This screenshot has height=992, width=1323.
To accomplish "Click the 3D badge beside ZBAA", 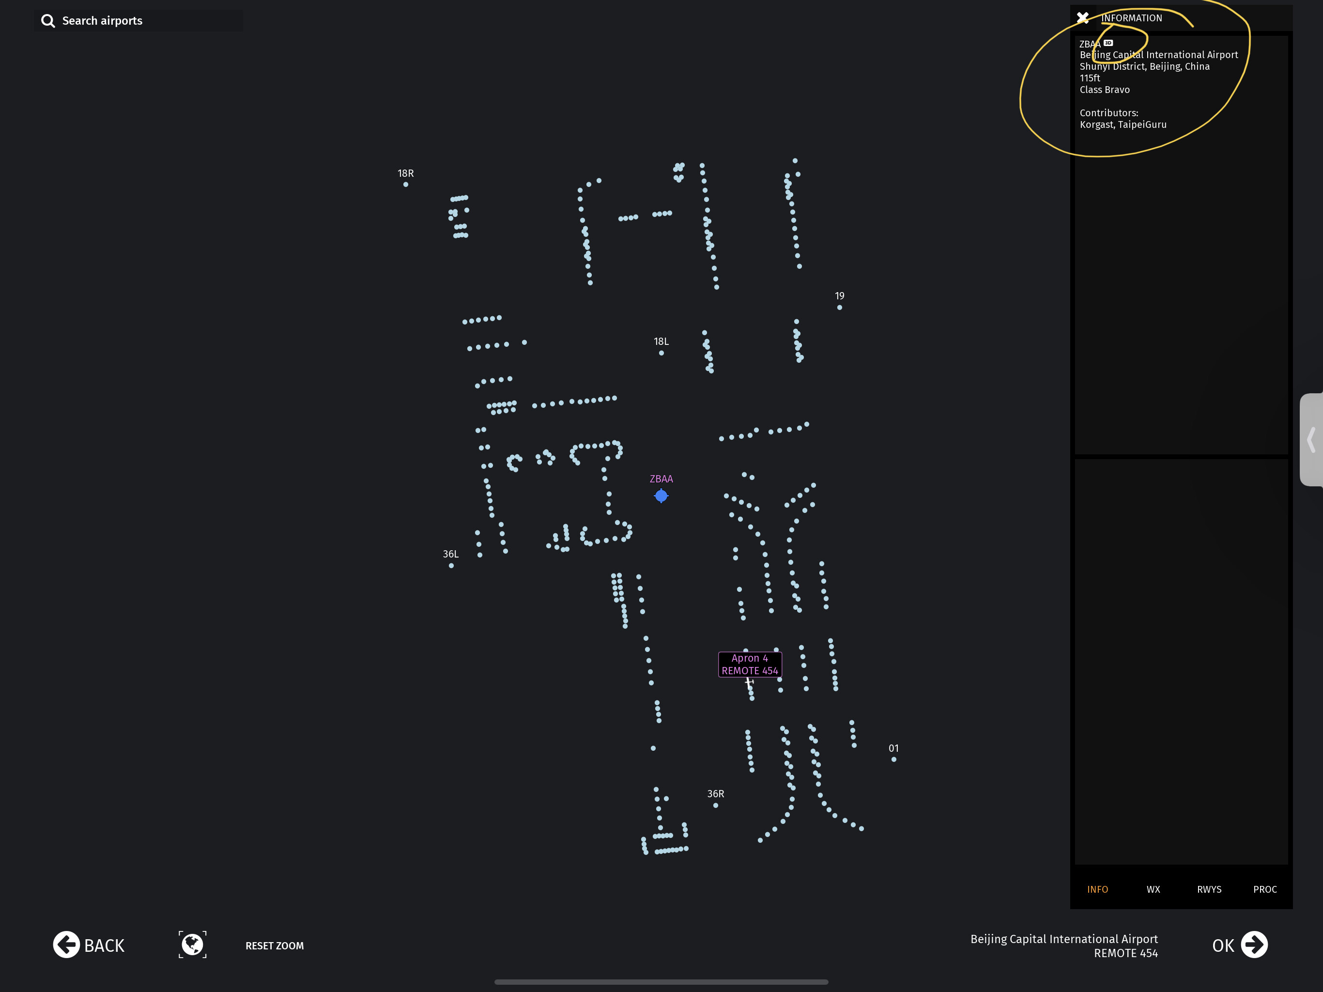I will click(x=1108, y=43).
